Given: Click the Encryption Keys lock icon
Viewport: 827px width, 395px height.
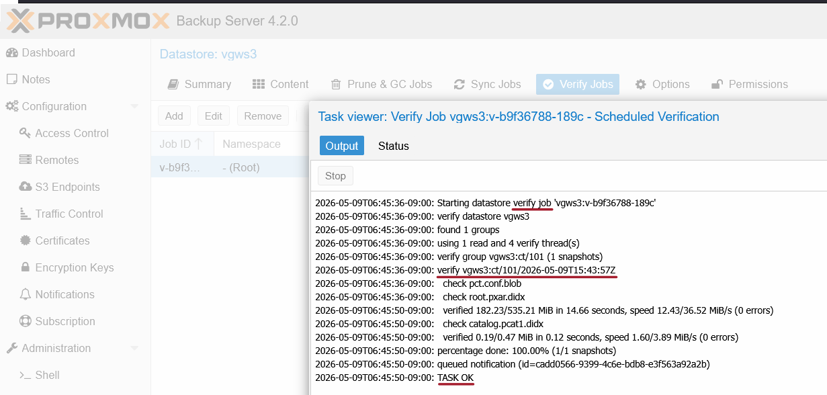Looking at the screenshot, I should point(26,267).
